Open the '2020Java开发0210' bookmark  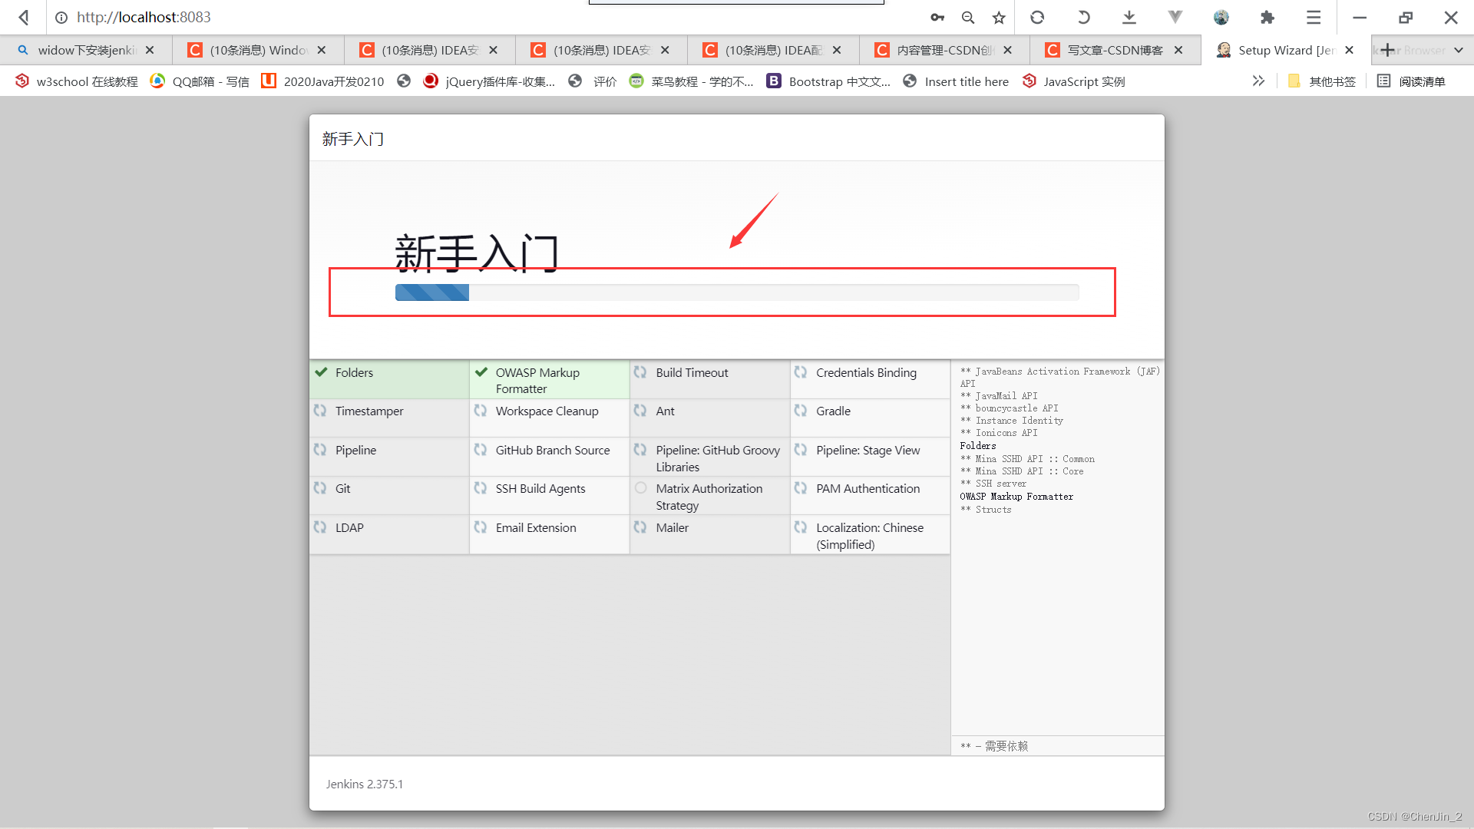[322, 81]
